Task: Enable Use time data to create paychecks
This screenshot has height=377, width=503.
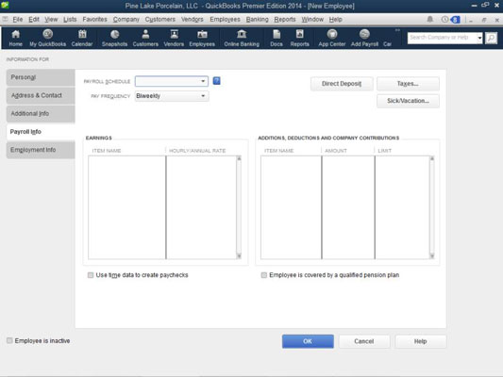Action: coord(91,275)
